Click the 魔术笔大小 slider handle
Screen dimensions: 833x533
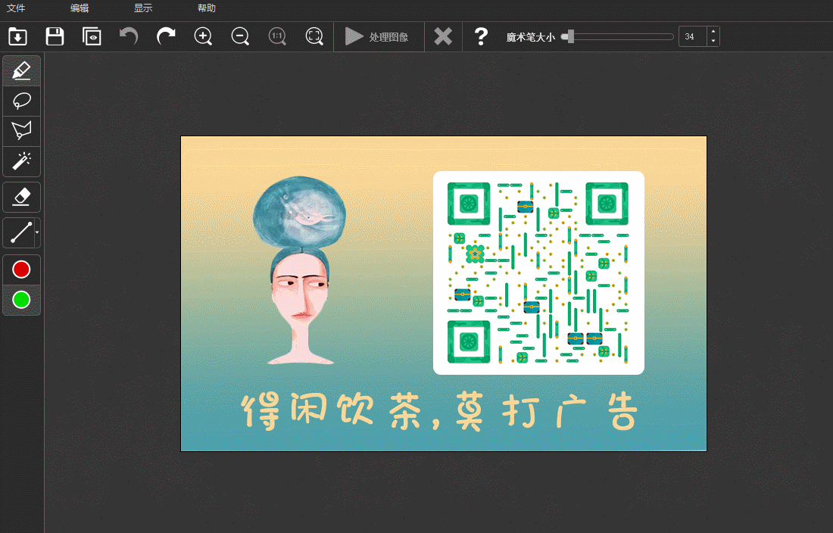point(570,36)
